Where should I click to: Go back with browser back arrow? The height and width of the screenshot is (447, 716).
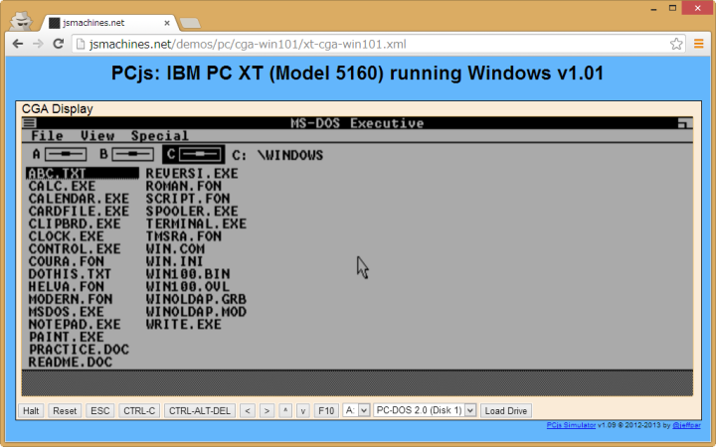tap(18, 44)
